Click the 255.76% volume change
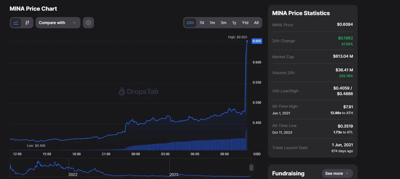 [346, 76]
